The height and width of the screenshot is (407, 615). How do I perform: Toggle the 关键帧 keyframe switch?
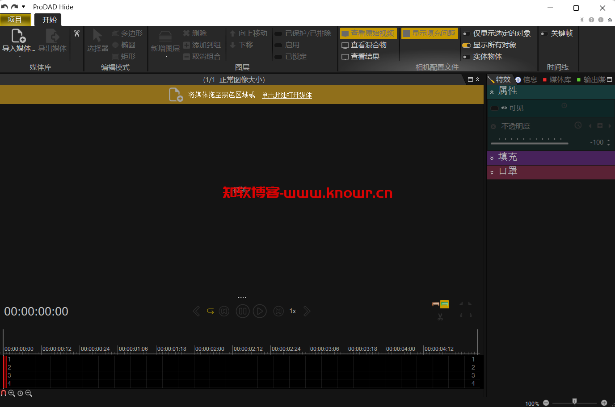544,33
